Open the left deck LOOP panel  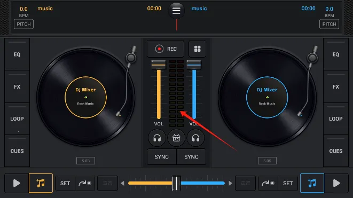[x=17, y=118]
